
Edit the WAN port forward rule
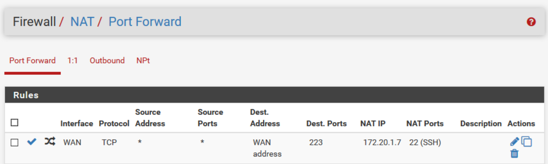[514, 142]
